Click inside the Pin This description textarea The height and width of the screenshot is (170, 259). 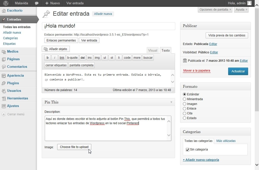coord(108,128)
